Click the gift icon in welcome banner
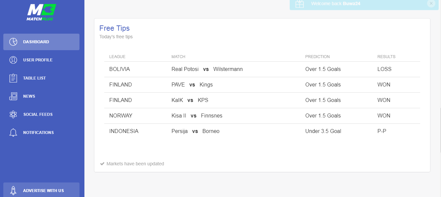The image size is (441, 197). (x=300, y=4)
